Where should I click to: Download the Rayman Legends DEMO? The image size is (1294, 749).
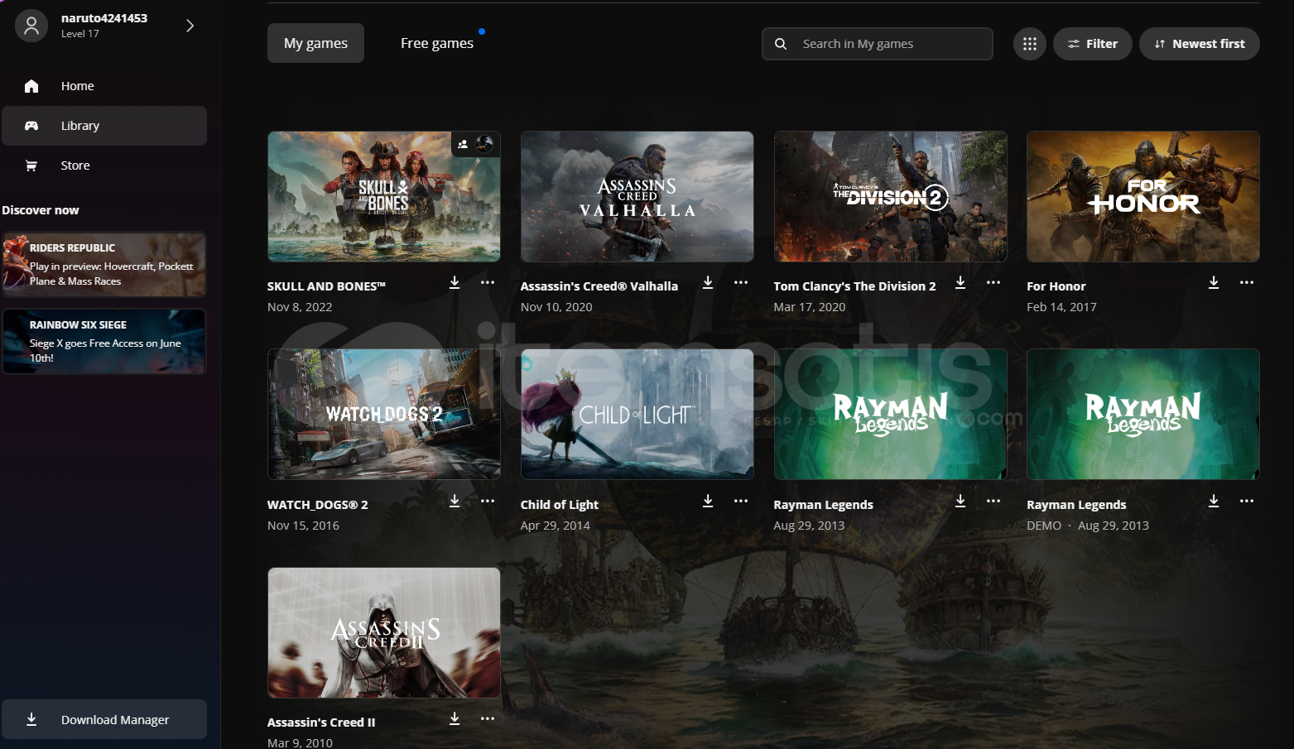[1214, 502]
